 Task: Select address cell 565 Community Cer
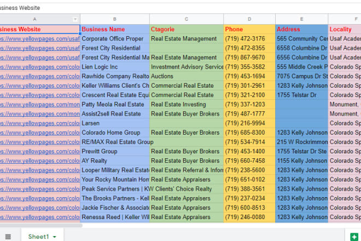tap(301, 39)
